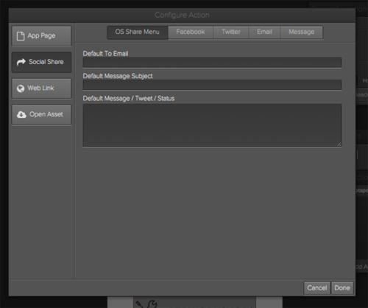Click the Default Message Subject label

pyautogui.click(x=118, y=76)
